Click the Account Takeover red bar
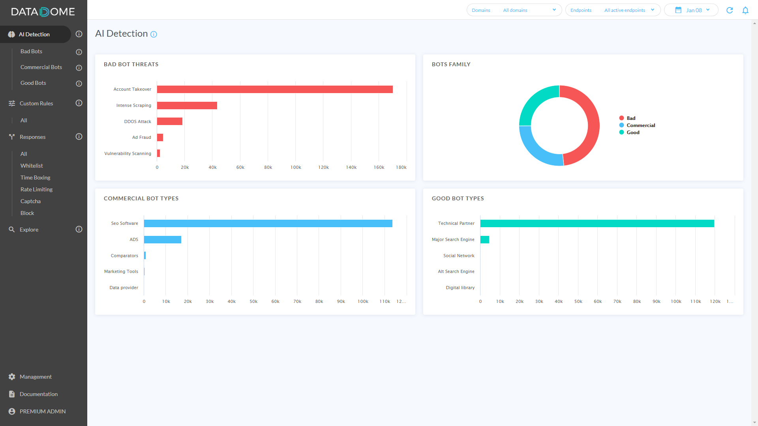Viewport: 758px width, 426px height. pyautogui.click(x=274, y=90)
